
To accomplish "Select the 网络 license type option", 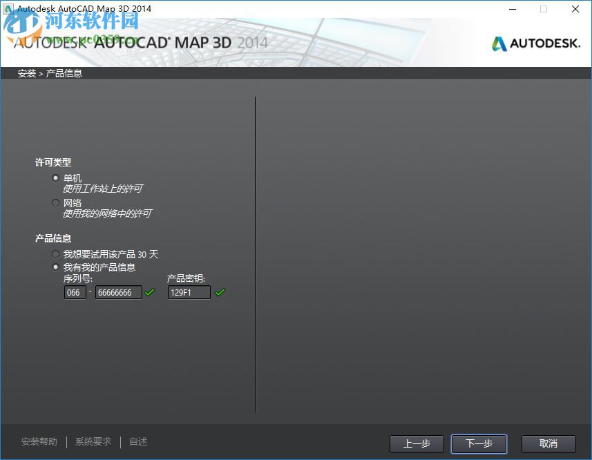I will tap(55, 202).
